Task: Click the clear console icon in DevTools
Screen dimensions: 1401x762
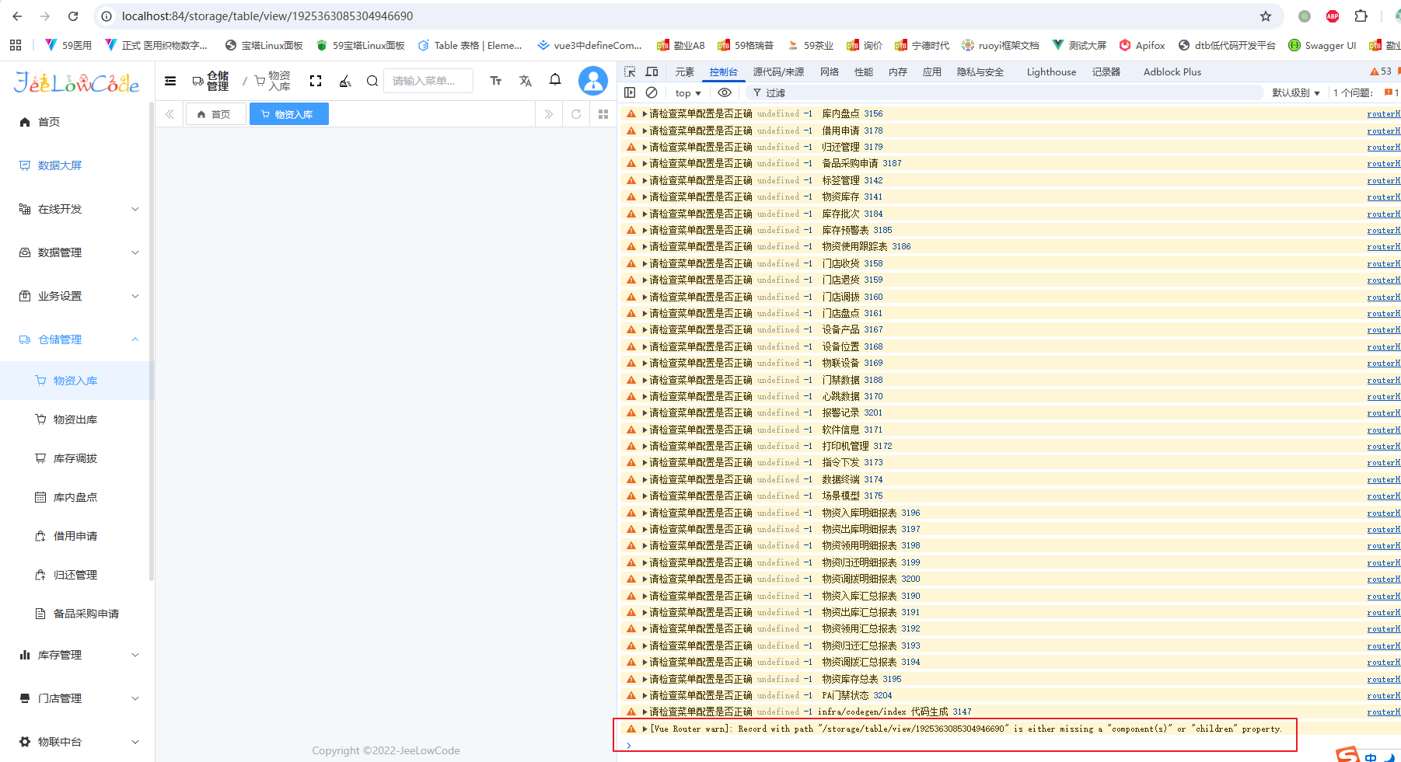Action: click(x=652, y=92)
